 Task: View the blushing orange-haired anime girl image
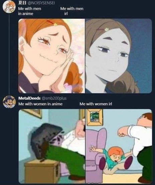point(52,56)
